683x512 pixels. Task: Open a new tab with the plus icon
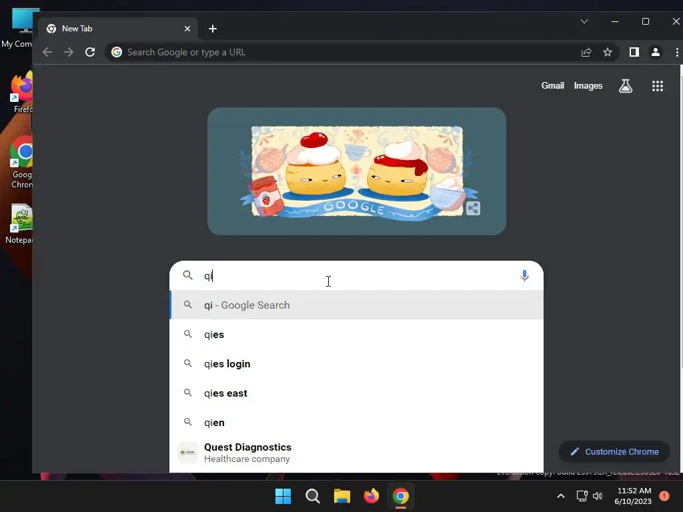(213, 29)
